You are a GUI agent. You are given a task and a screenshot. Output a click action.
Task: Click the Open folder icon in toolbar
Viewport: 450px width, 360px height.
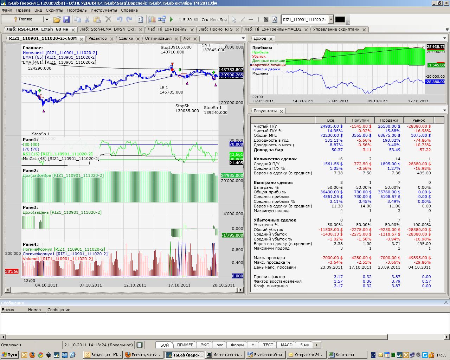(57, 20)
